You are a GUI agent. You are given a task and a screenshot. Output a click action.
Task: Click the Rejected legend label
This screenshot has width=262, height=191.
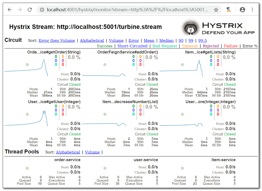(211, 46)
